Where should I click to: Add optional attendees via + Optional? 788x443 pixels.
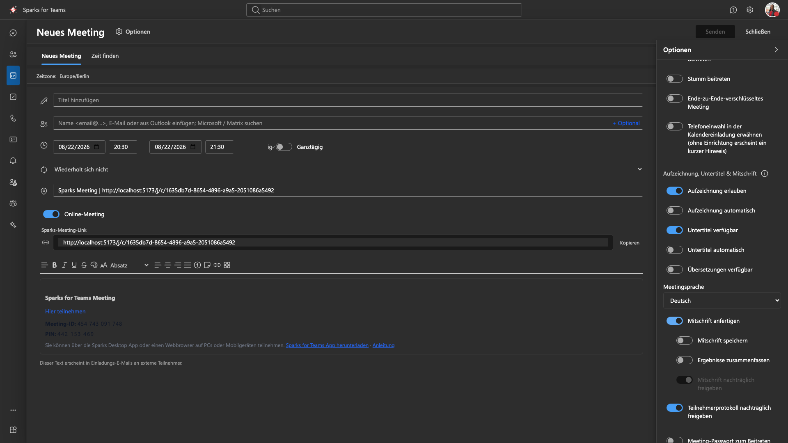tap(626, 123)
